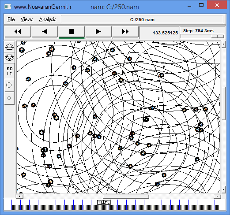Click the vertical scrollbar up arrow
The image size is (230, 215).
pos(224,44)
